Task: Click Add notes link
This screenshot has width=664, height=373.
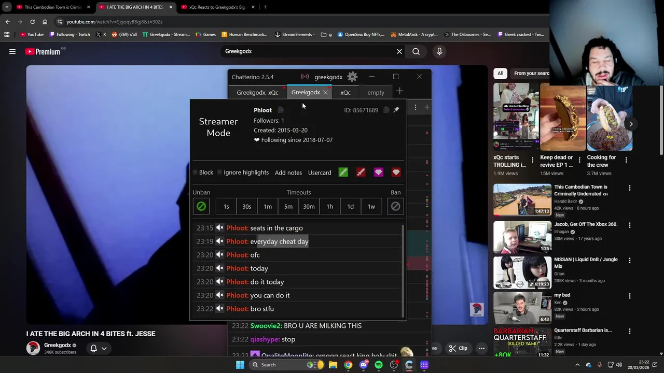Action: click(x=288, y=173)
